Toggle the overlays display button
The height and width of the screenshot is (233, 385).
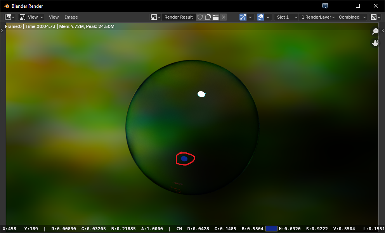260,17
